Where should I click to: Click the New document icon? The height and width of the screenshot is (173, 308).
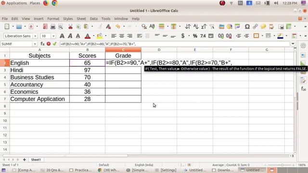point(7,26)
